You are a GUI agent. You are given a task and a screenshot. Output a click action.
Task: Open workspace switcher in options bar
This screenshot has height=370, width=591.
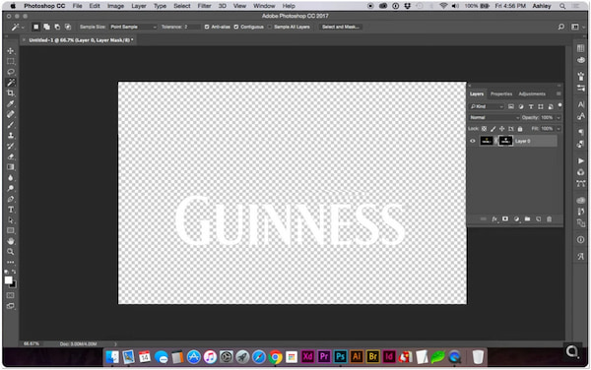coord(575,27)
